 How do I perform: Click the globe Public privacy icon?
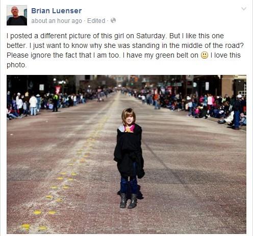point(113,20)
